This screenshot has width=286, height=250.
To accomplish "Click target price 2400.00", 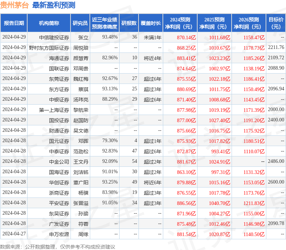I will pos(276,120).
